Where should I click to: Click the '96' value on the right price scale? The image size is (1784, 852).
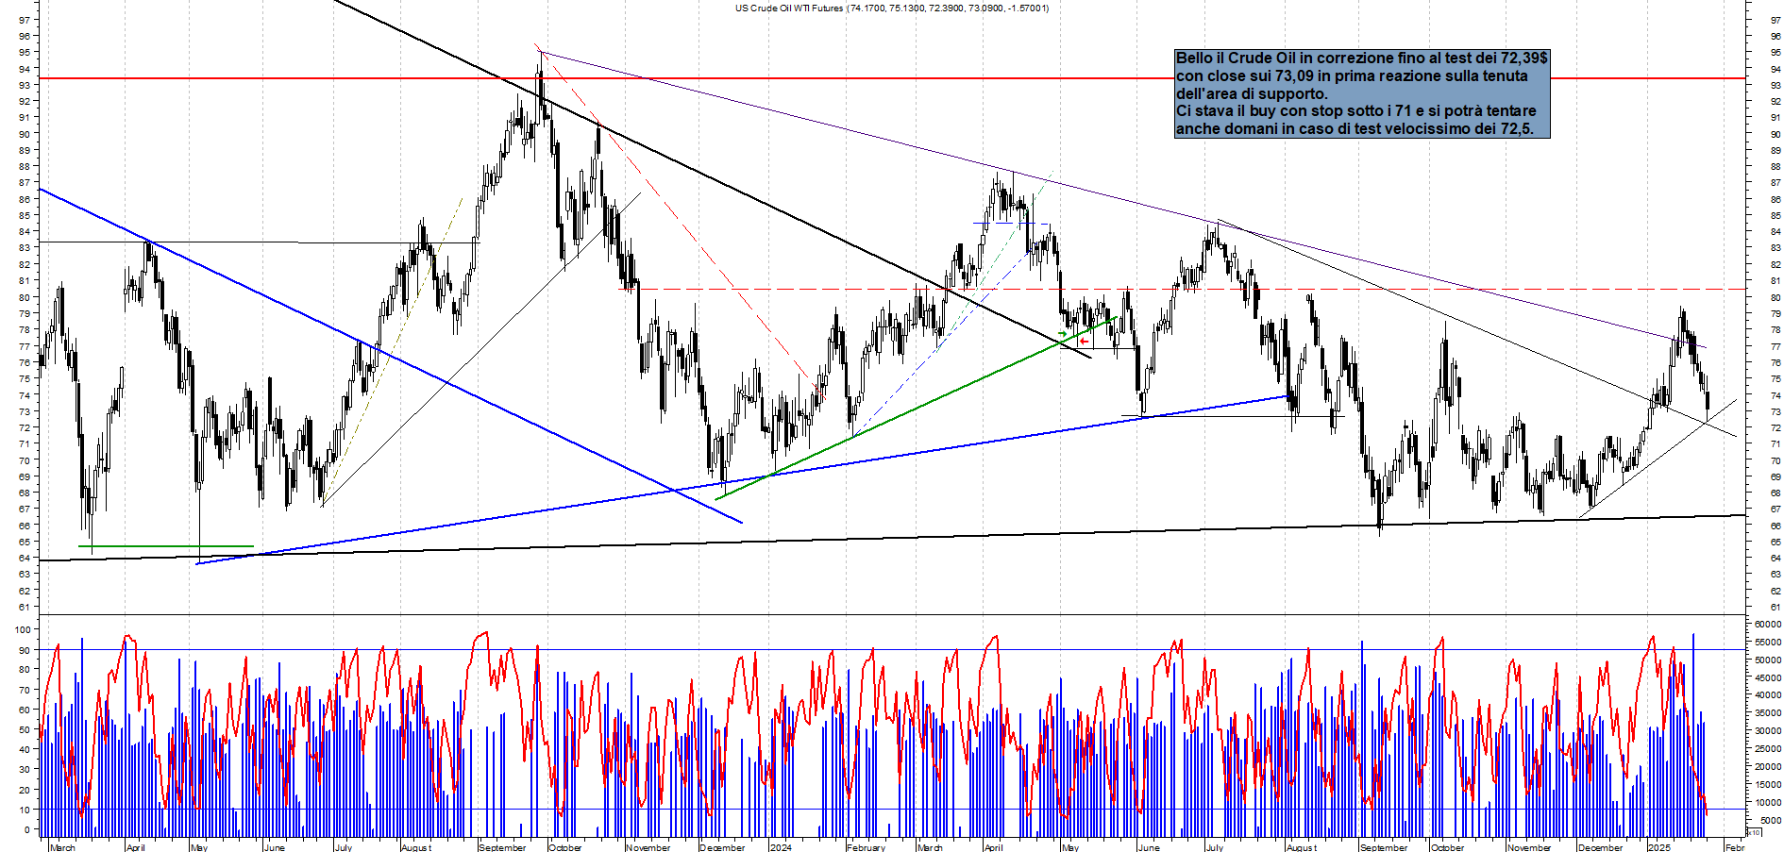point(1776,37)
